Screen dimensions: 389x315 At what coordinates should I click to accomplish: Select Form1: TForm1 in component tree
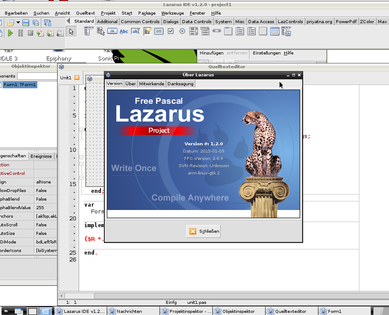(x=19, y=85)
